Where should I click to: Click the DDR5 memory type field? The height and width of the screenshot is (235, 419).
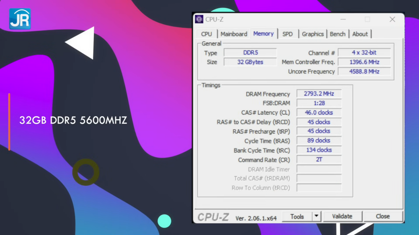(x=250, y=53)
